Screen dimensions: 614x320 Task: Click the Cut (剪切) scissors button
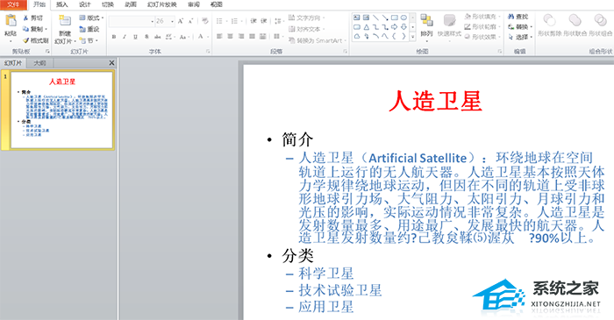33,18
